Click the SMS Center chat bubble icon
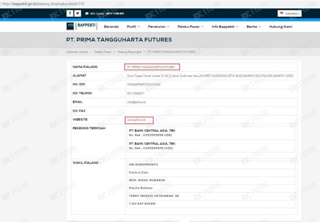This screenshot has width=320, height=222. (x=87, y=14)
